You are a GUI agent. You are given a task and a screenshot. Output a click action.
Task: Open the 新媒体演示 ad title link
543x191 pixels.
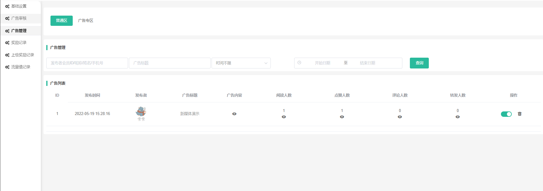[190, 114]
